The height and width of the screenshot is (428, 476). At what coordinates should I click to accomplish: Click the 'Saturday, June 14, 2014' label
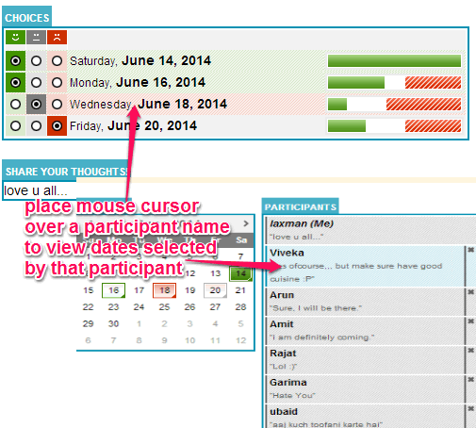click(x=140, y=60)
